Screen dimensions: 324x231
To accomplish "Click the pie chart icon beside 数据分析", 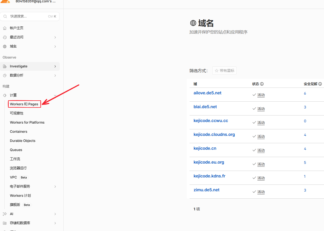I will point(5,76).
